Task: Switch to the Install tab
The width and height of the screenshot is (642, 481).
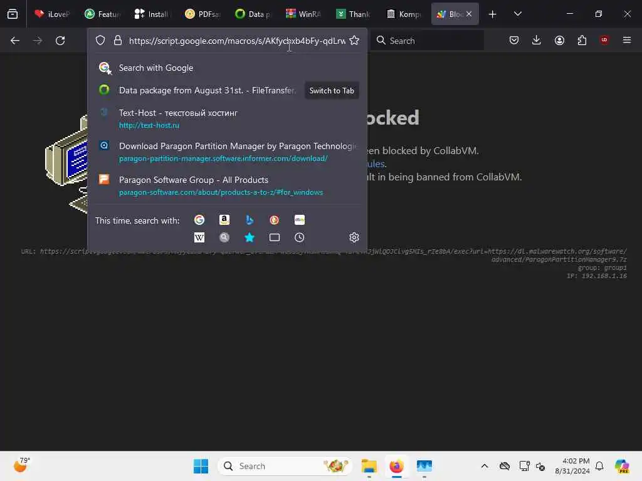Action: click(152, 14)
